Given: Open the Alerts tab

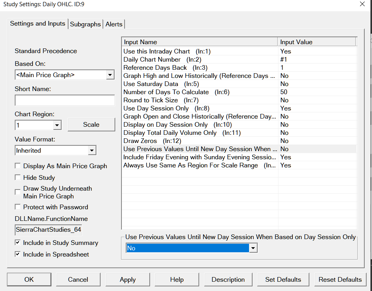Looking at the screenshot, I should tap(114, 24).
